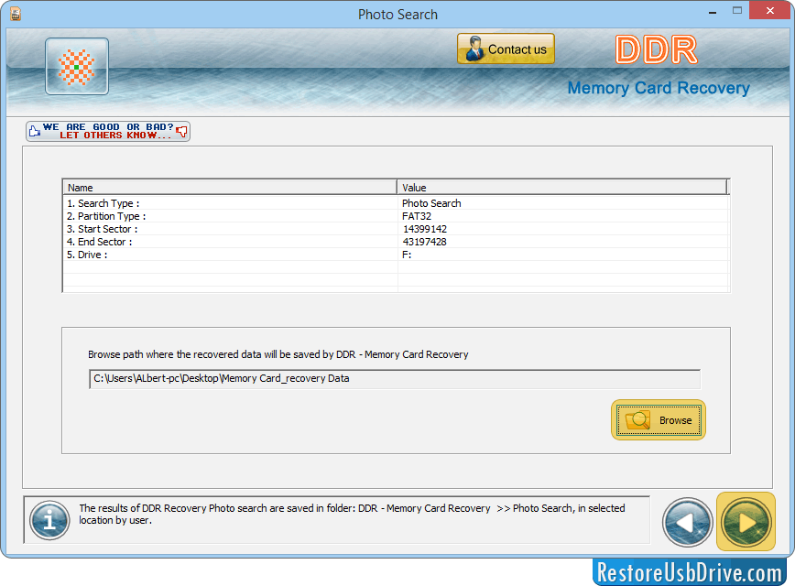Click the Browse button with folder icon
795x586 pixels.
pos(659,419)
